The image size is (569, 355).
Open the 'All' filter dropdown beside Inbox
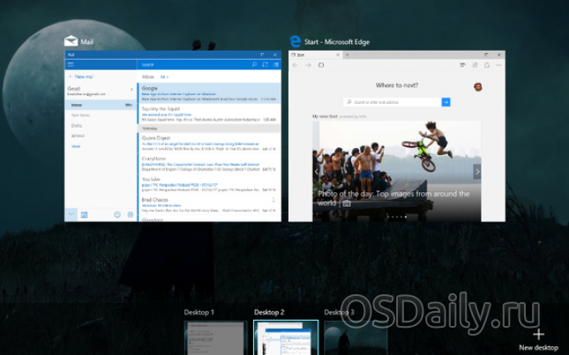point(164,77)
